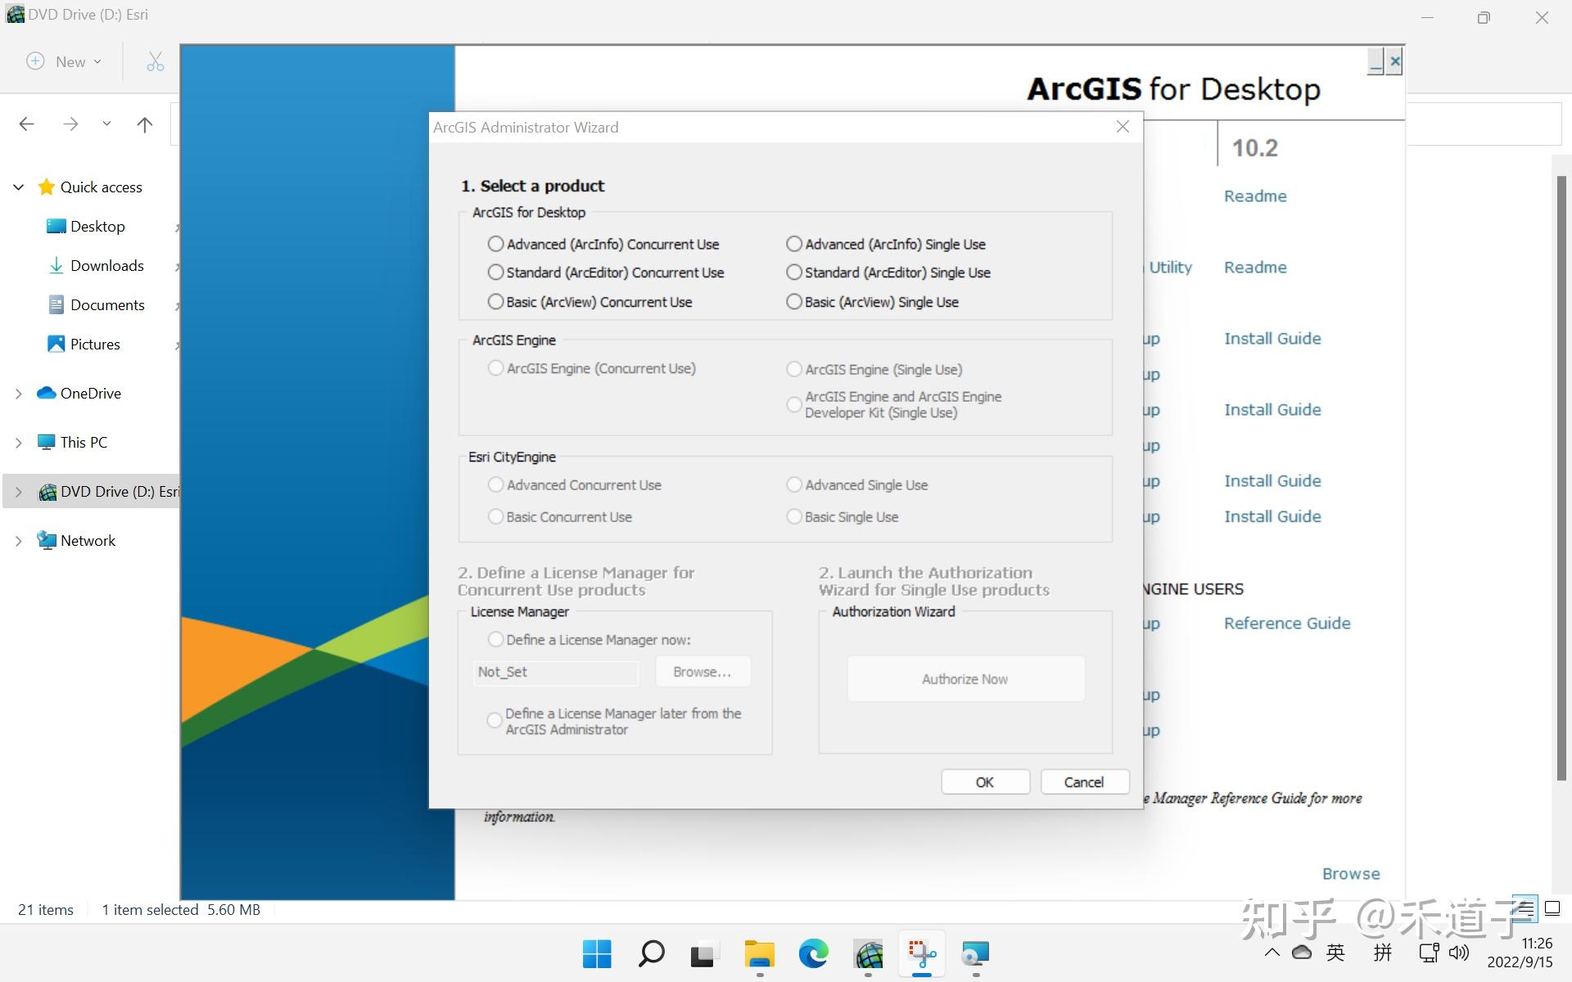This screenshot has width=1572, height=982.
Task: Open File Explorer from the taskbar
Action: (758, 953)
